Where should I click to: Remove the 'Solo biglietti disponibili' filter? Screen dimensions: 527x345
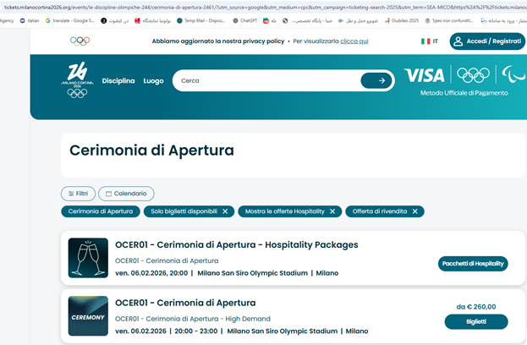(225, 211)
